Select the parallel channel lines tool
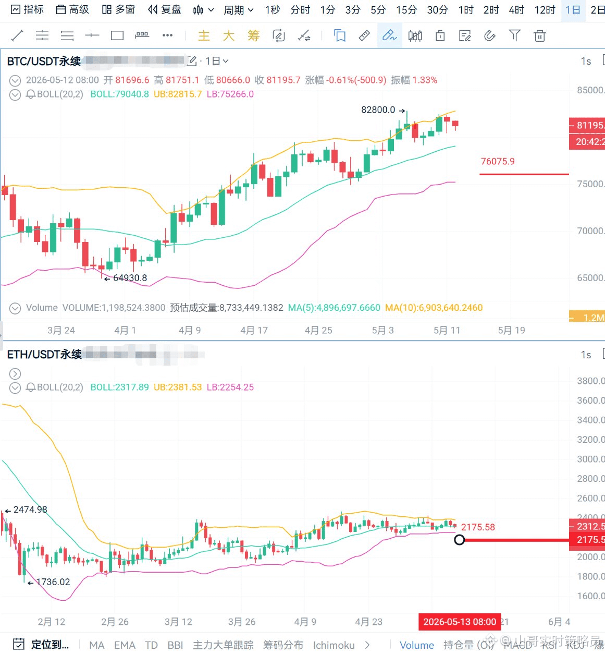This screenshot has width=605, height=654. pyautogui.click(x=42, y=35)
